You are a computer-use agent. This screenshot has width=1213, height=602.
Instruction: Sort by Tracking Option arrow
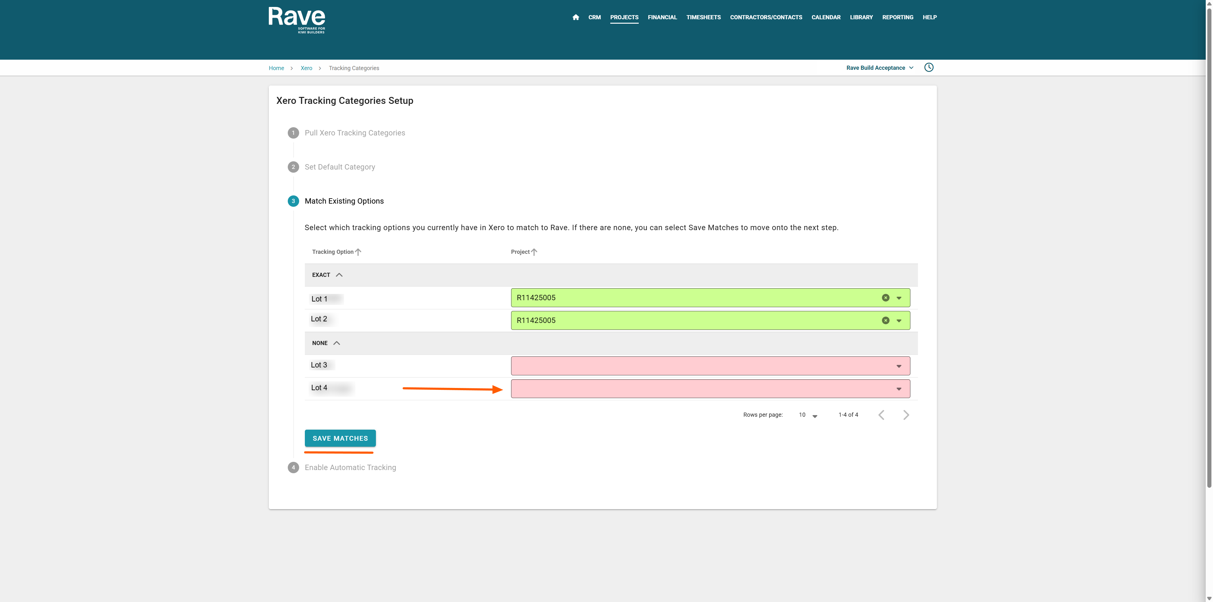358,252
